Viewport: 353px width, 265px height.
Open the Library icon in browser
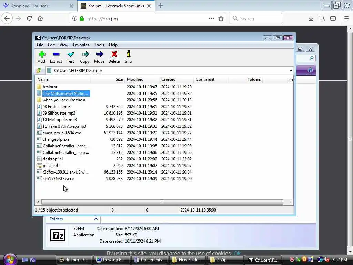pyautogui.click(x=322, y=19)
